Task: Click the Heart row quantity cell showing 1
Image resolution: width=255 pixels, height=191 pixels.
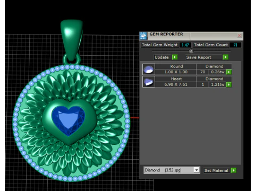Action: 203,84
